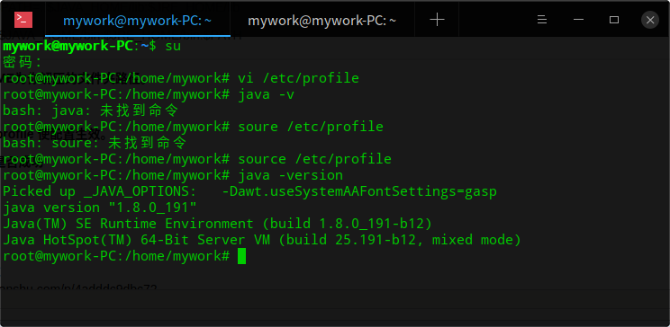
Task: Click the 'java -version' command text
Action: click(x=290, y=175)
